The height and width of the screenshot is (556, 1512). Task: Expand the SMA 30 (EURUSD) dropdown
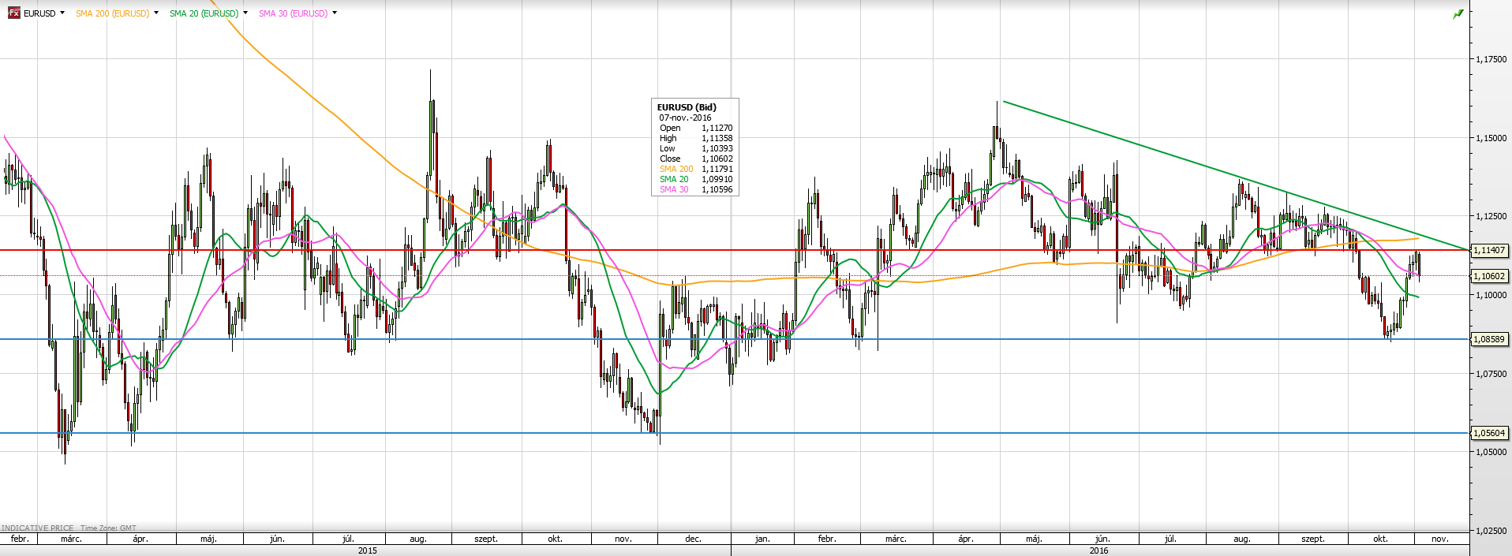click(x=335, y=13)
